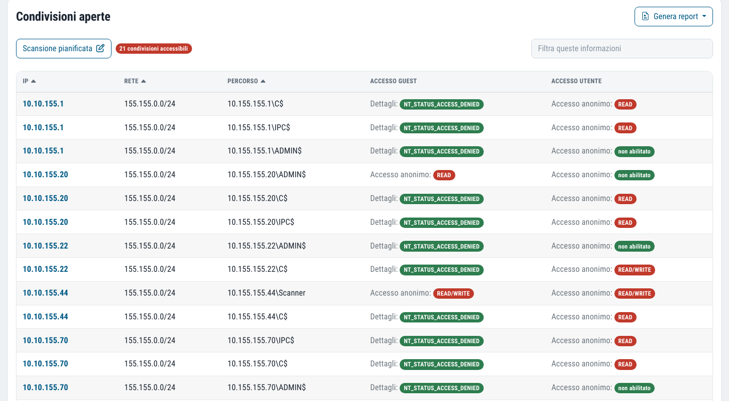Click path 10.155.155.20\IPC$
The height and width of the screenshot is (401, 729).
(x=261, y=222)
